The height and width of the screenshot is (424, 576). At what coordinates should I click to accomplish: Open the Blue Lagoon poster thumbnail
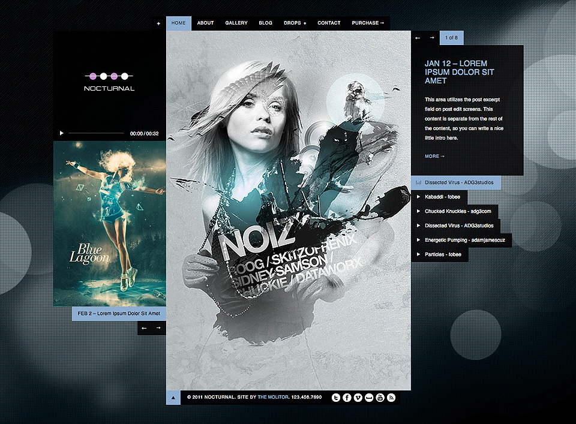[109, 223]
